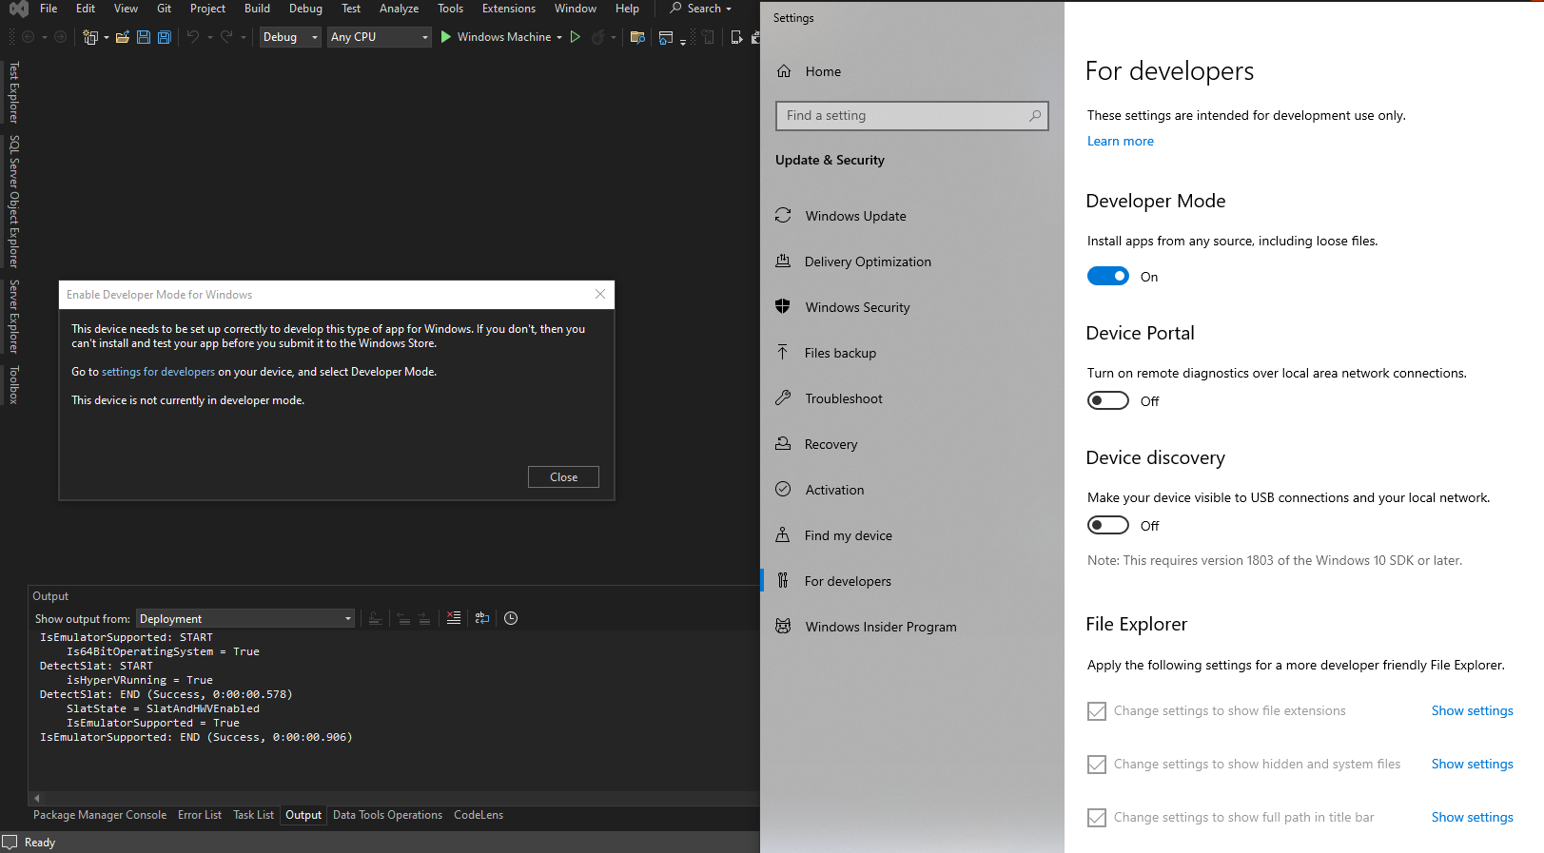This screenshot has width=1544, height=853.
Task: Open the Analyze menu
Action: tap(399, 9)
